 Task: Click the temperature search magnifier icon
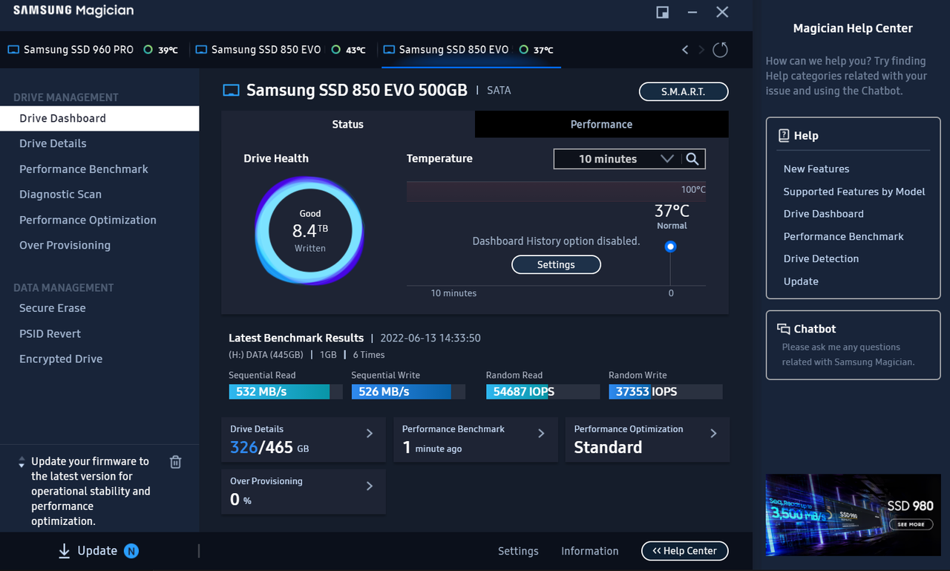click(x=692, y=159)
